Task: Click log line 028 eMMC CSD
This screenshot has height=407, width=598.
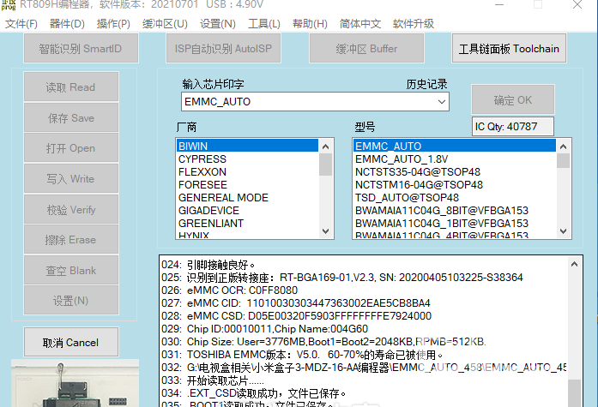Action: pyautogui.click(x=296, y=316)
